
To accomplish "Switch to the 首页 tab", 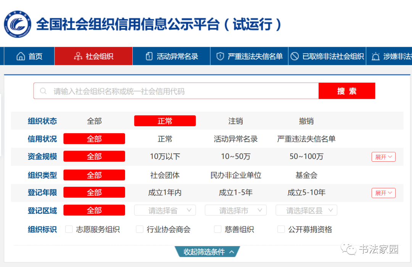I will (x=29, y=56).
